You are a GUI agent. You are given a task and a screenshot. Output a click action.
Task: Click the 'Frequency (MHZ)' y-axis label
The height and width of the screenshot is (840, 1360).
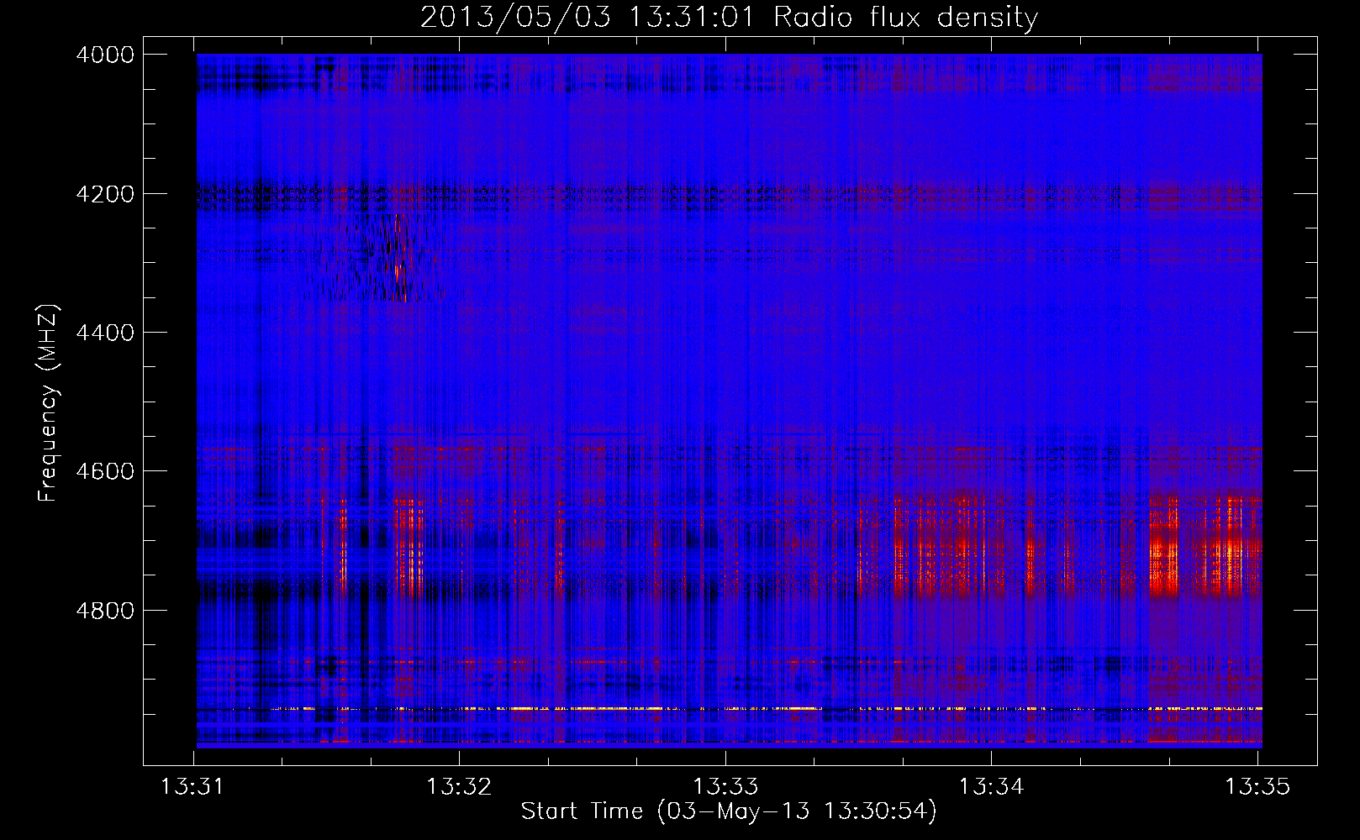coord(48,403)
